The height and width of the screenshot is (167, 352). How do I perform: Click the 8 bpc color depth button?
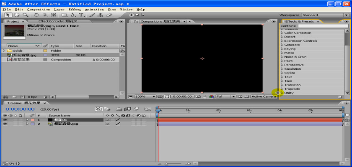(x=32, y=97)
